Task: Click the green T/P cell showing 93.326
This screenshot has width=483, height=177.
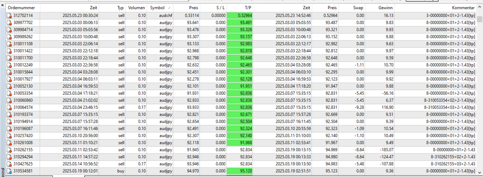Action: [240, 30]
